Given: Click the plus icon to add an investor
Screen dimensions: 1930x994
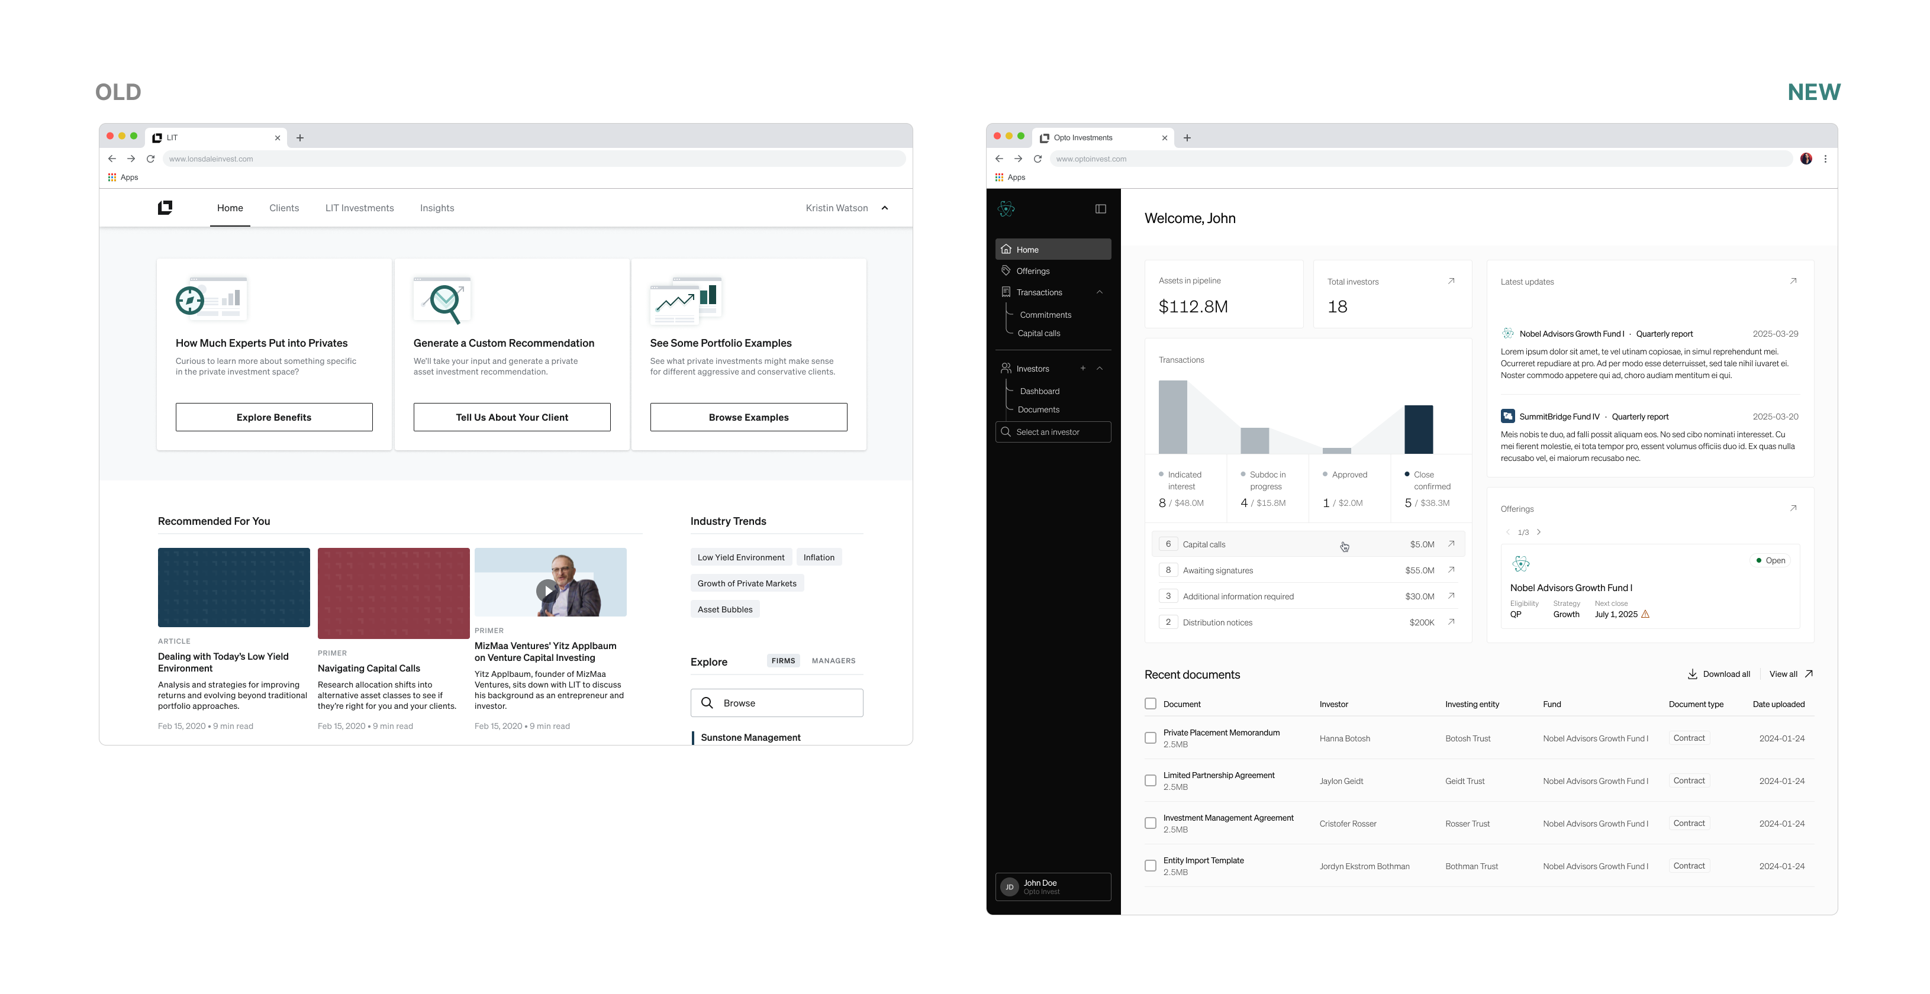Looking at the screenshot, I should [1082, 368].
